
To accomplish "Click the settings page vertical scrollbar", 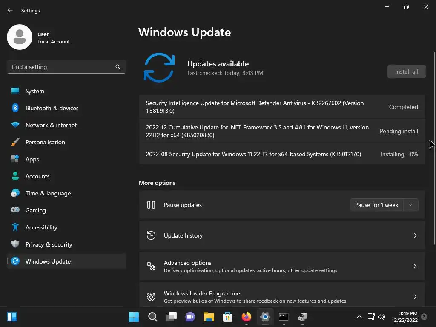I will [434, 148].
